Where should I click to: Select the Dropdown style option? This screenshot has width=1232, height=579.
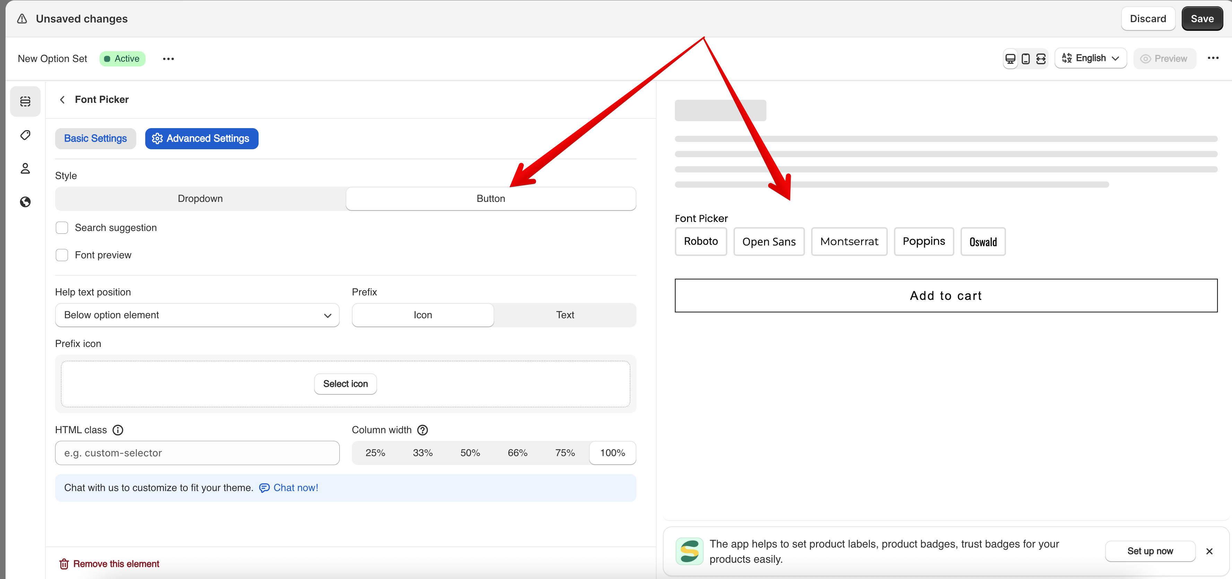tap(200, 199)
